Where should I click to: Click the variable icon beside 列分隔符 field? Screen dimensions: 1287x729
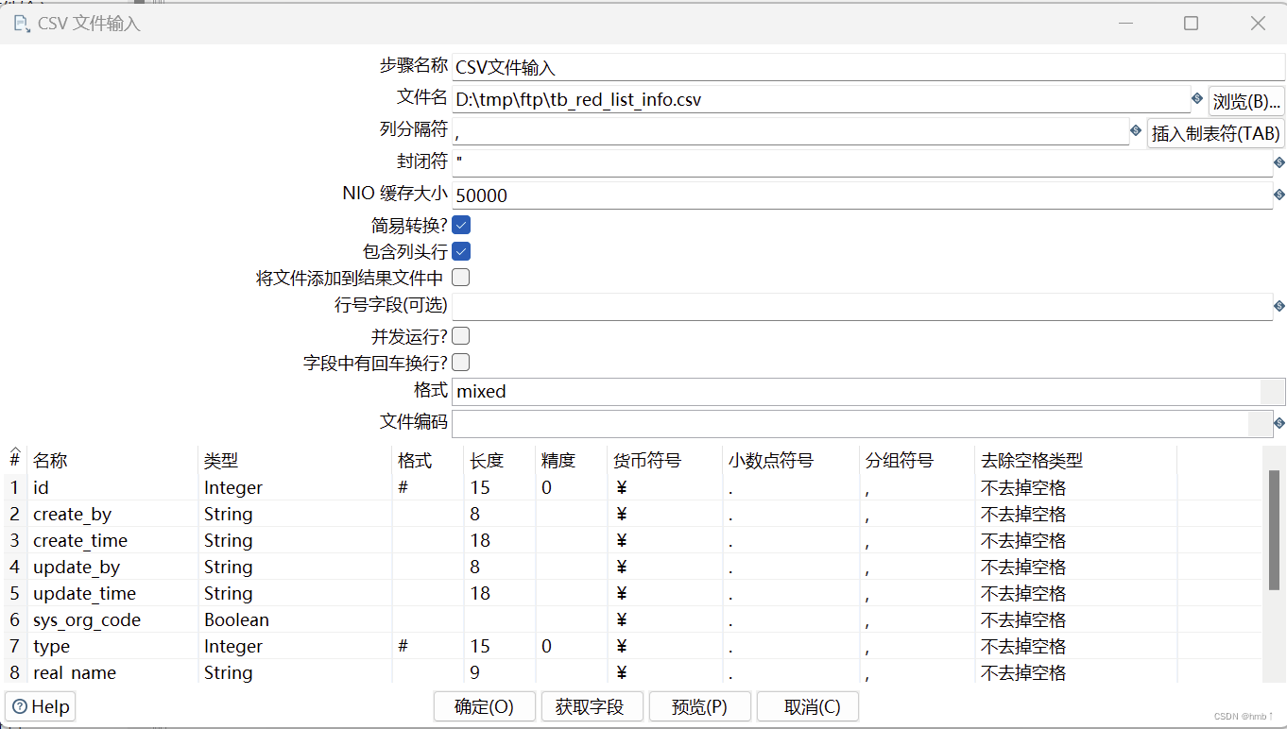[x=1136, y=130]
